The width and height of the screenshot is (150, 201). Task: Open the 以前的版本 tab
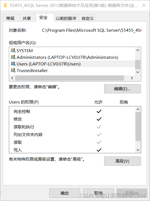click(x=66, y=18)
